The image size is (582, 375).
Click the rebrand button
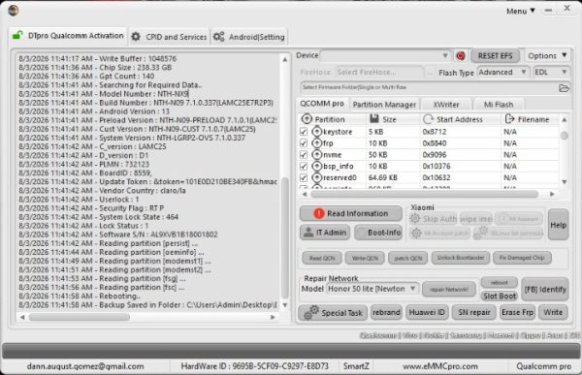(x=386, y=313)
